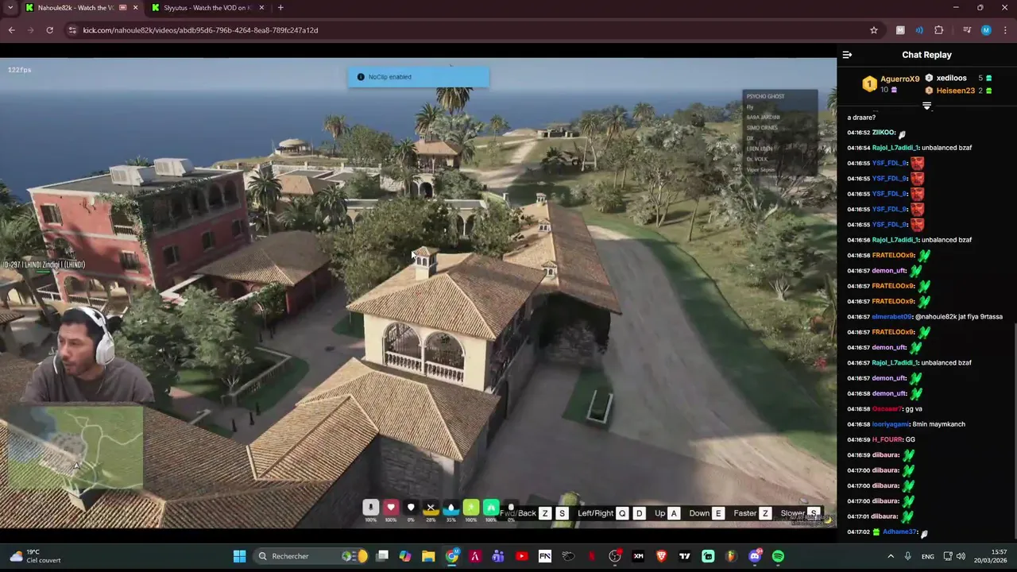Open the tab search dropdown arrow

(x=10, y=8)
